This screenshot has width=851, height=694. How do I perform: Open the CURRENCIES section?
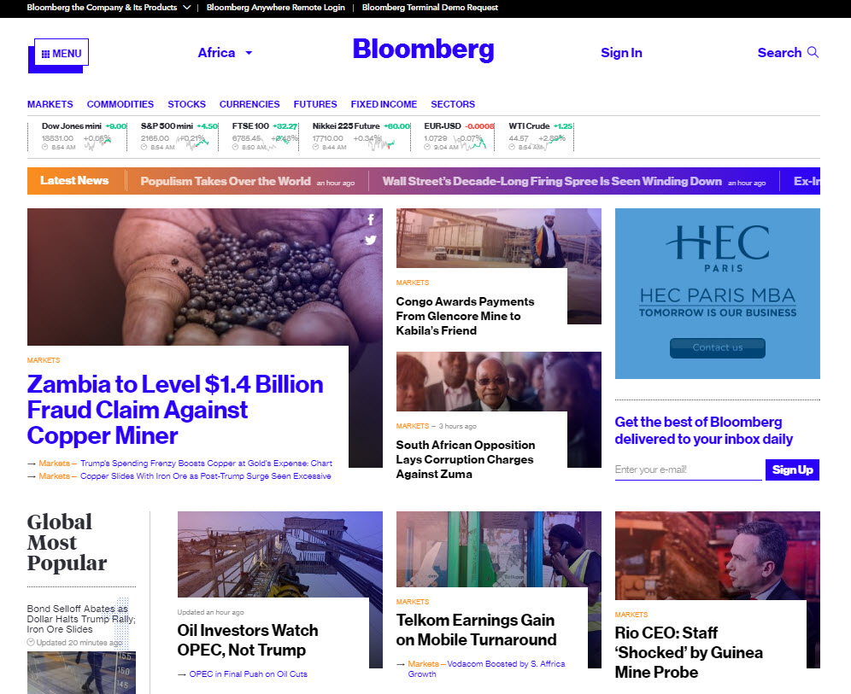pyautogui.click(x=249, y=104)
